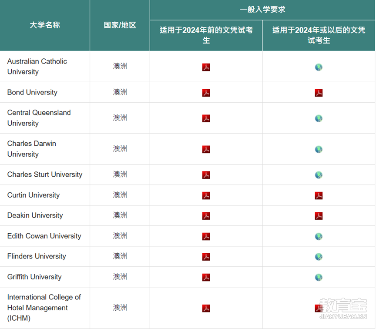The height and width of the screenshot is (329, 376).
Task: Click the 适用于2024年前的文凭试考生 header
Action: (x=206, y=35)
